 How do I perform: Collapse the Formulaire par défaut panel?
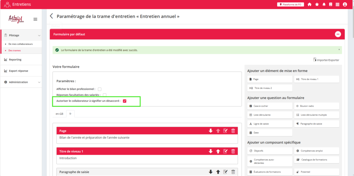tap(338, 34)
